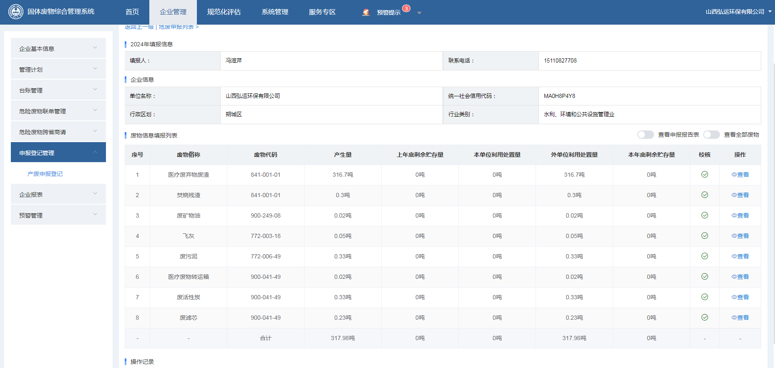Click the red notification badge showing 3

point(406,8)
